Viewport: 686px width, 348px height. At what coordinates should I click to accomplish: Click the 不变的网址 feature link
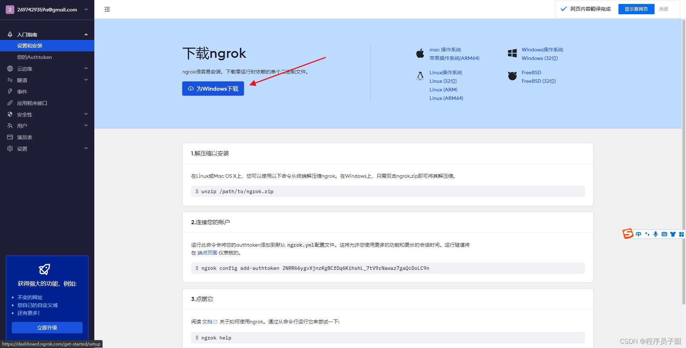pyautogui.click(x=30, y=297)
